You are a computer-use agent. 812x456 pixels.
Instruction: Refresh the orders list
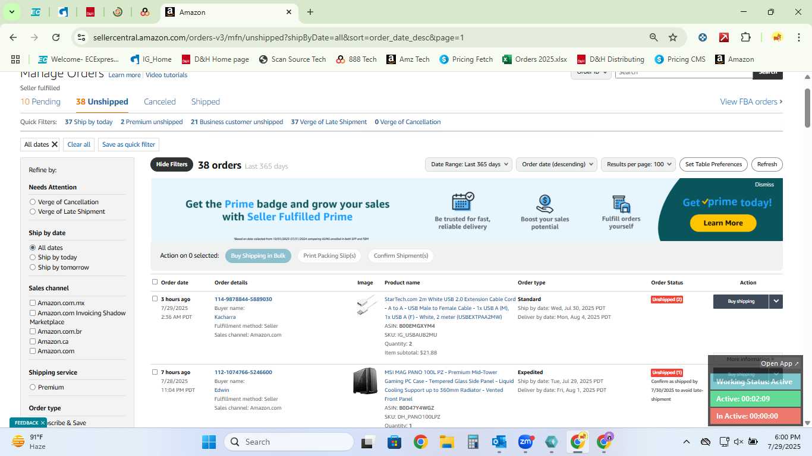pyautogui.click(x=767, y=164)
